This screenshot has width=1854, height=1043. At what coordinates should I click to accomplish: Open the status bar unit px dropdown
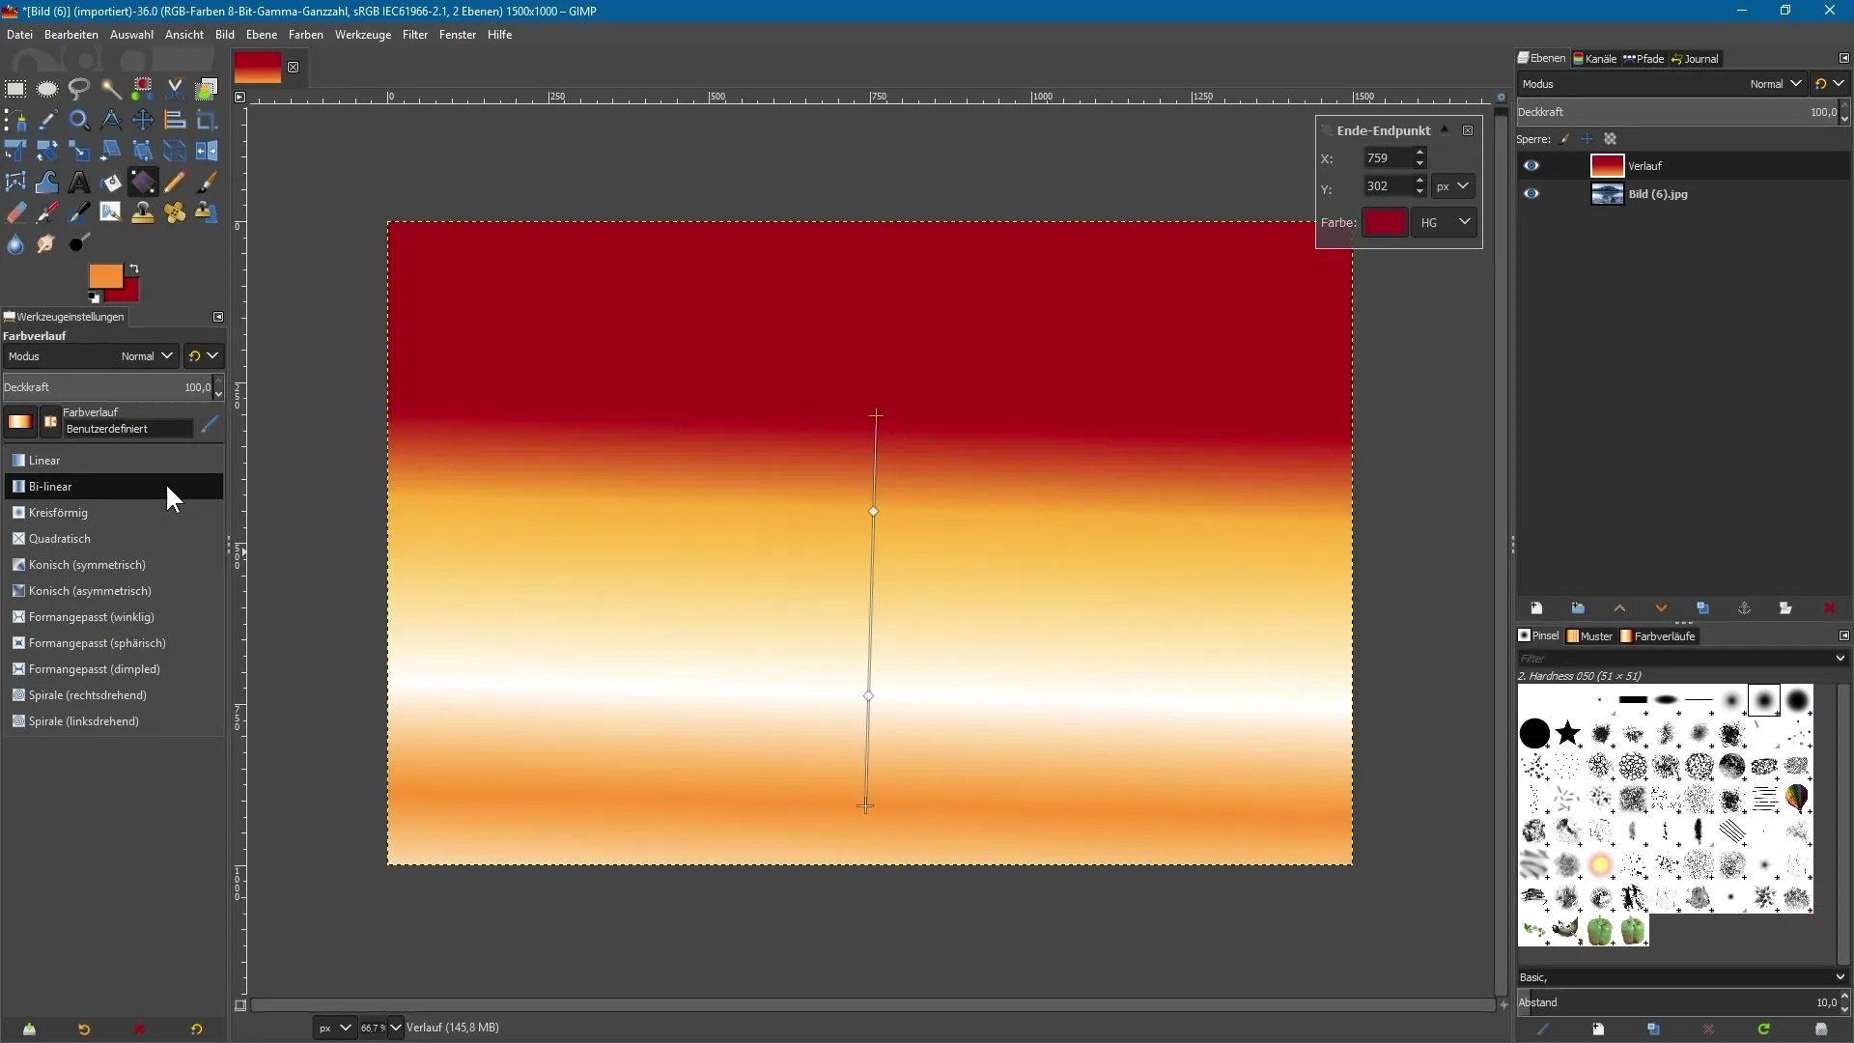point(334,1029)
